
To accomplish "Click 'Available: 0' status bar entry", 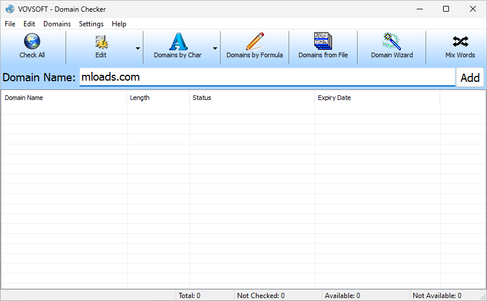I will pyautogui.click(x=342, y=296).
